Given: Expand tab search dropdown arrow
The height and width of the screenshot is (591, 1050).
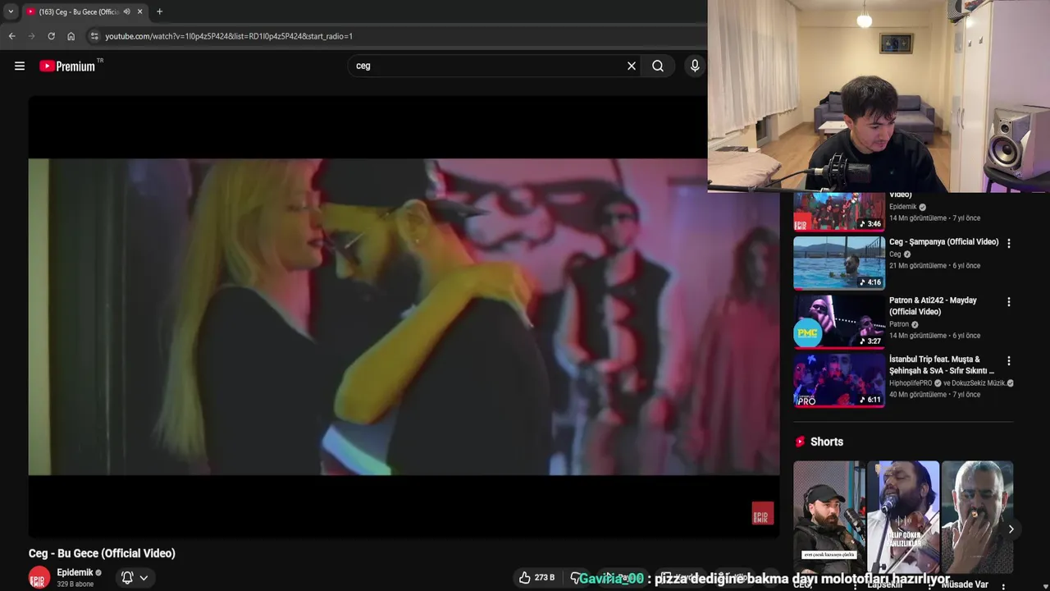Looking at the screenshot, I should 10,11.
